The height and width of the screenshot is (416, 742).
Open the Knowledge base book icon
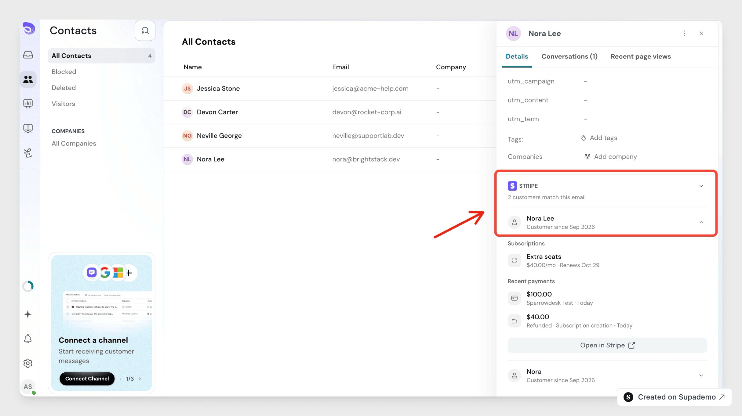tap(28, 128)
